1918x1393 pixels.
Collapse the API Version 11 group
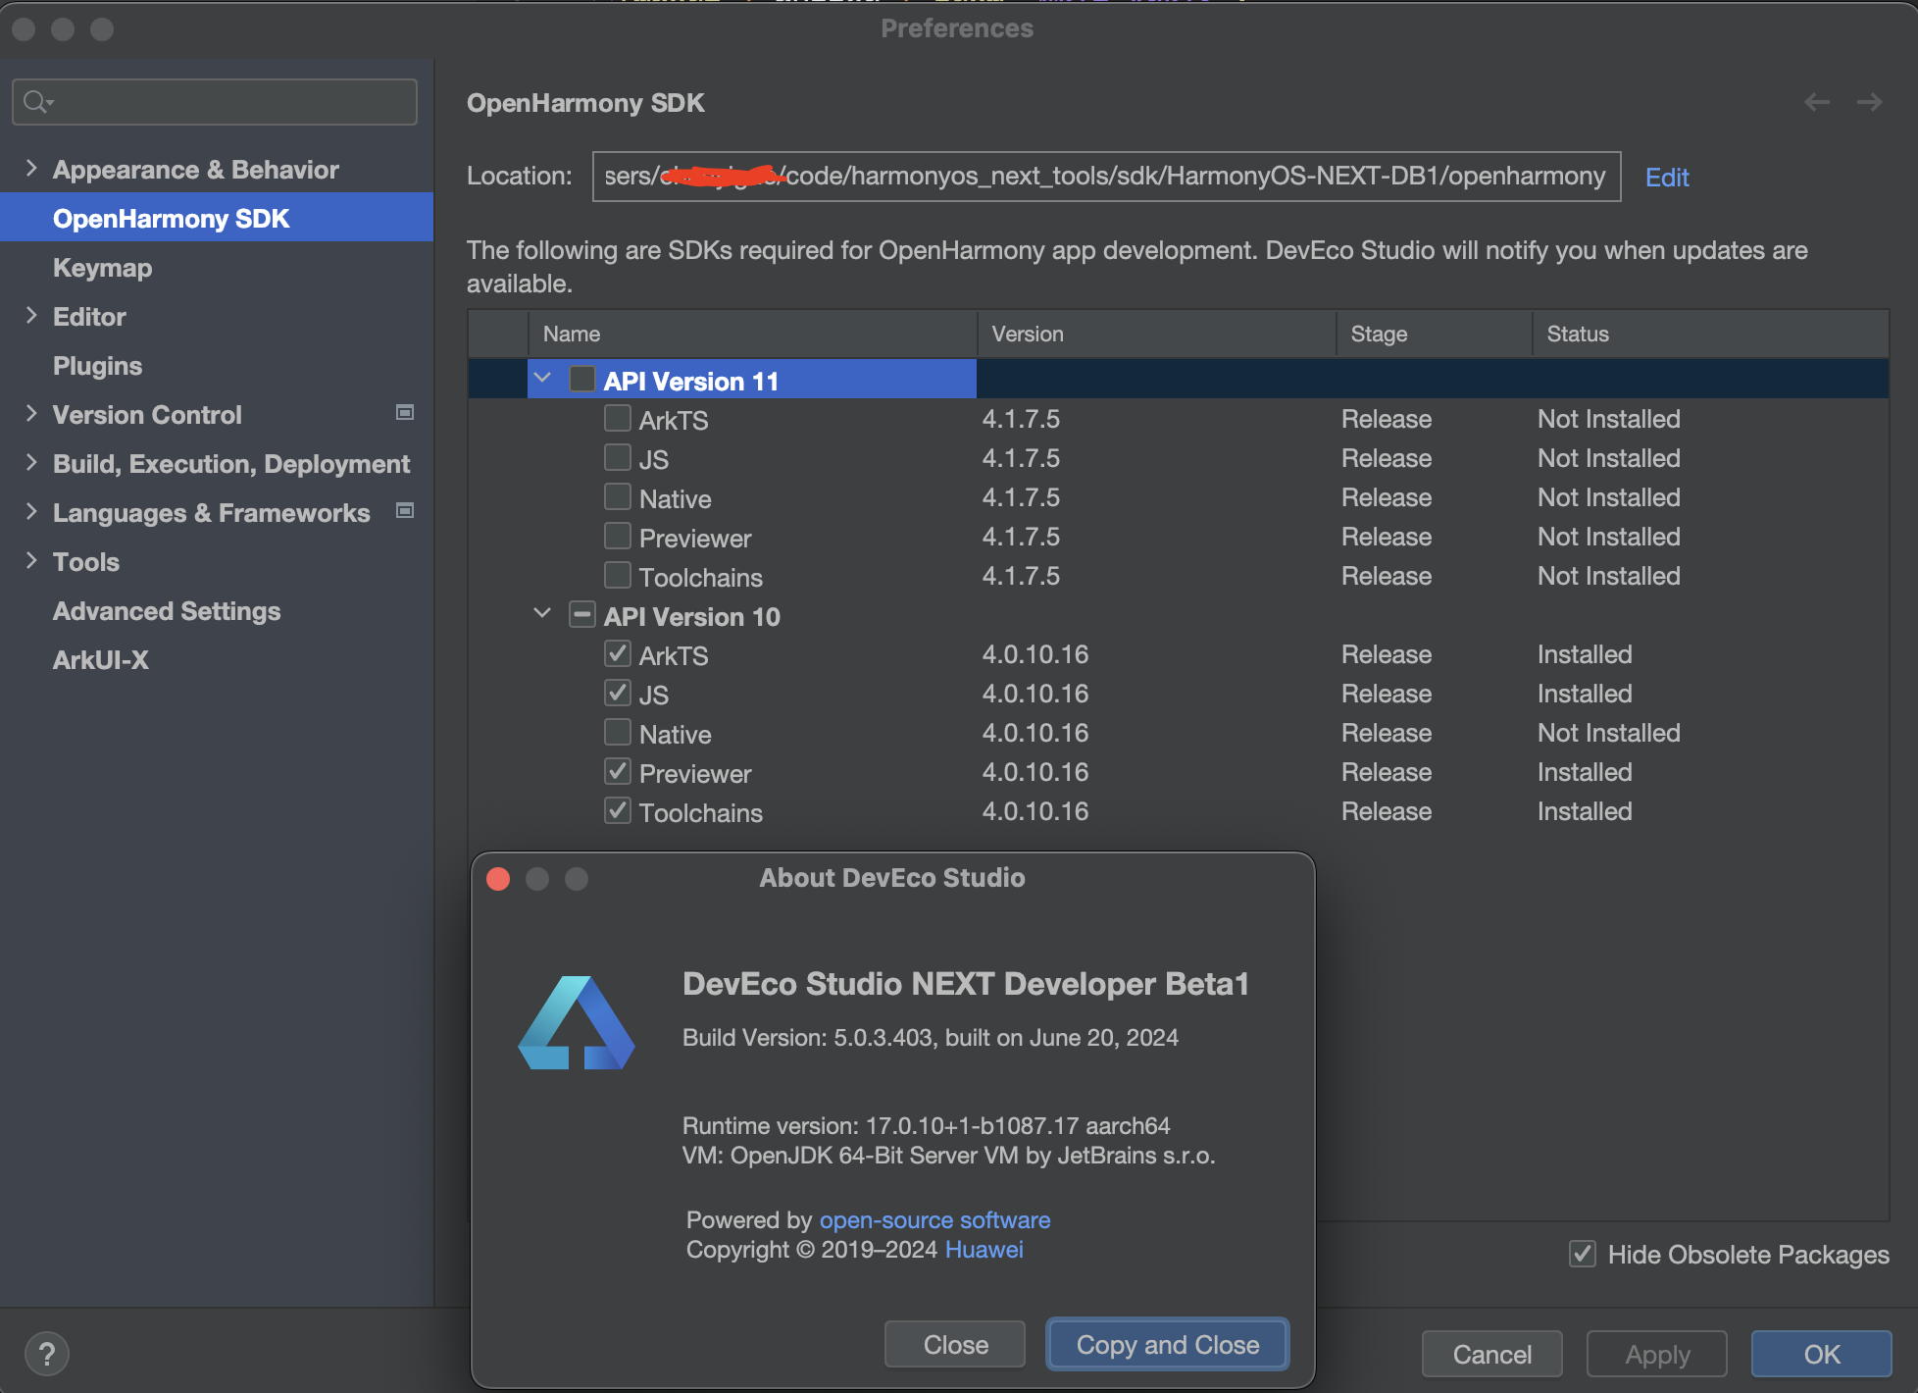pyautogui.click(x=542, y=378)
